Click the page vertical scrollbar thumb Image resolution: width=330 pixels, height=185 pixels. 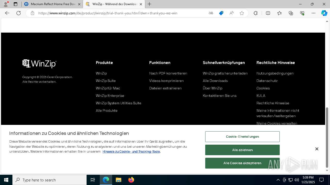[327, 137]
